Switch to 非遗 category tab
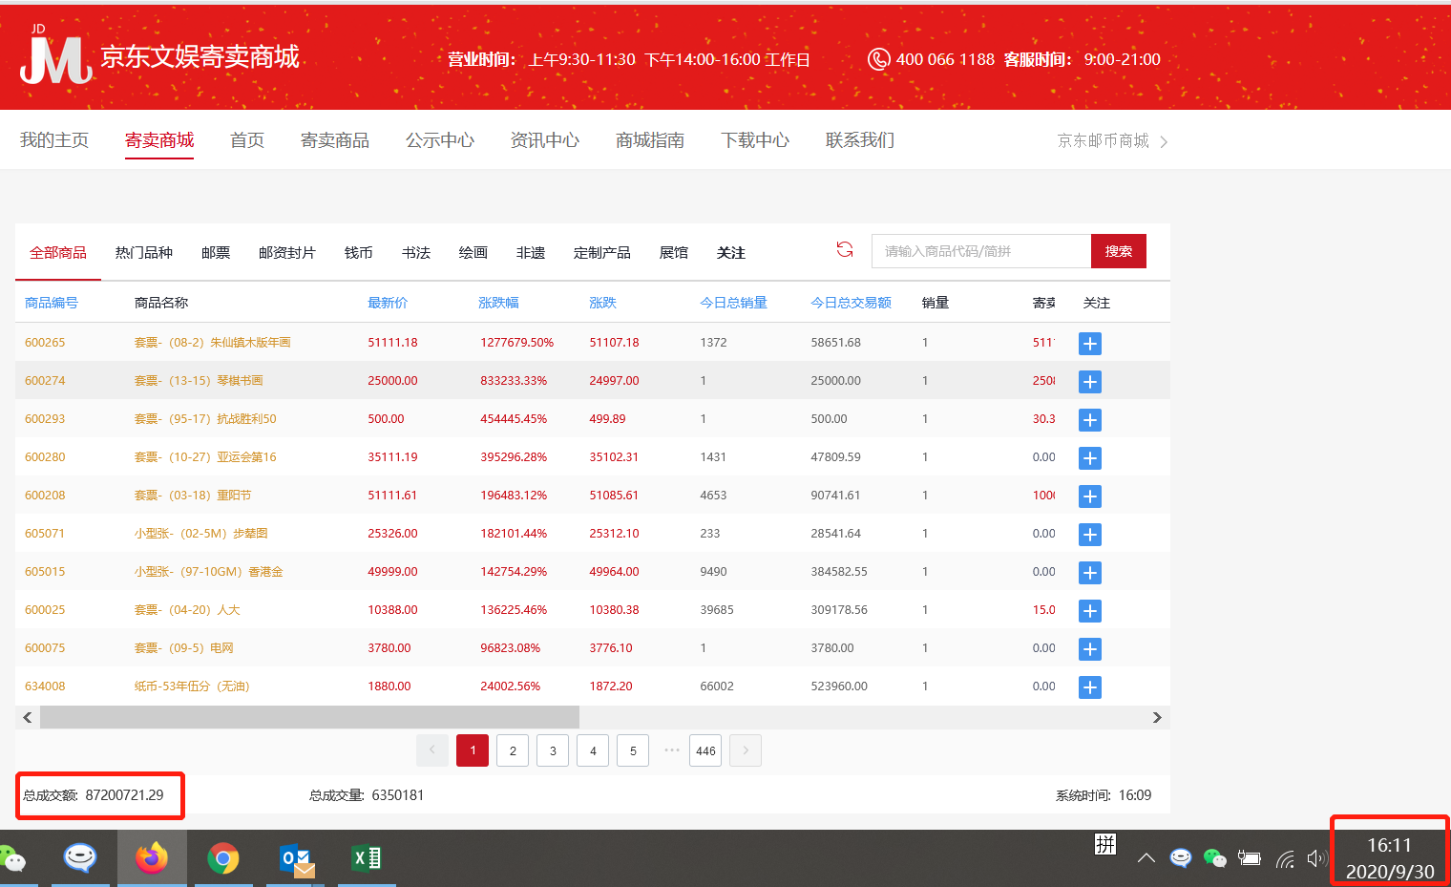 (531, 253)
